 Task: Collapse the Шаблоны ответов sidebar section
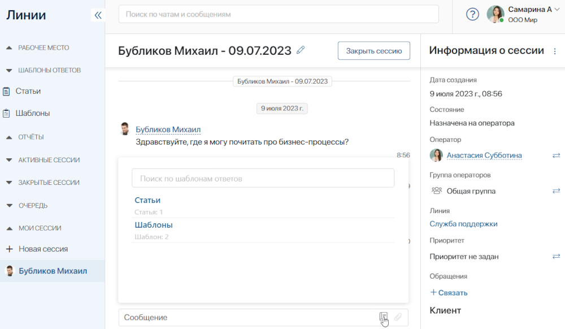point(9,71)
